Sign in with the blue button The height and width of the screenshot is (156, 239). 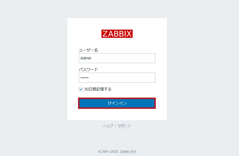[x=117, y=103]
